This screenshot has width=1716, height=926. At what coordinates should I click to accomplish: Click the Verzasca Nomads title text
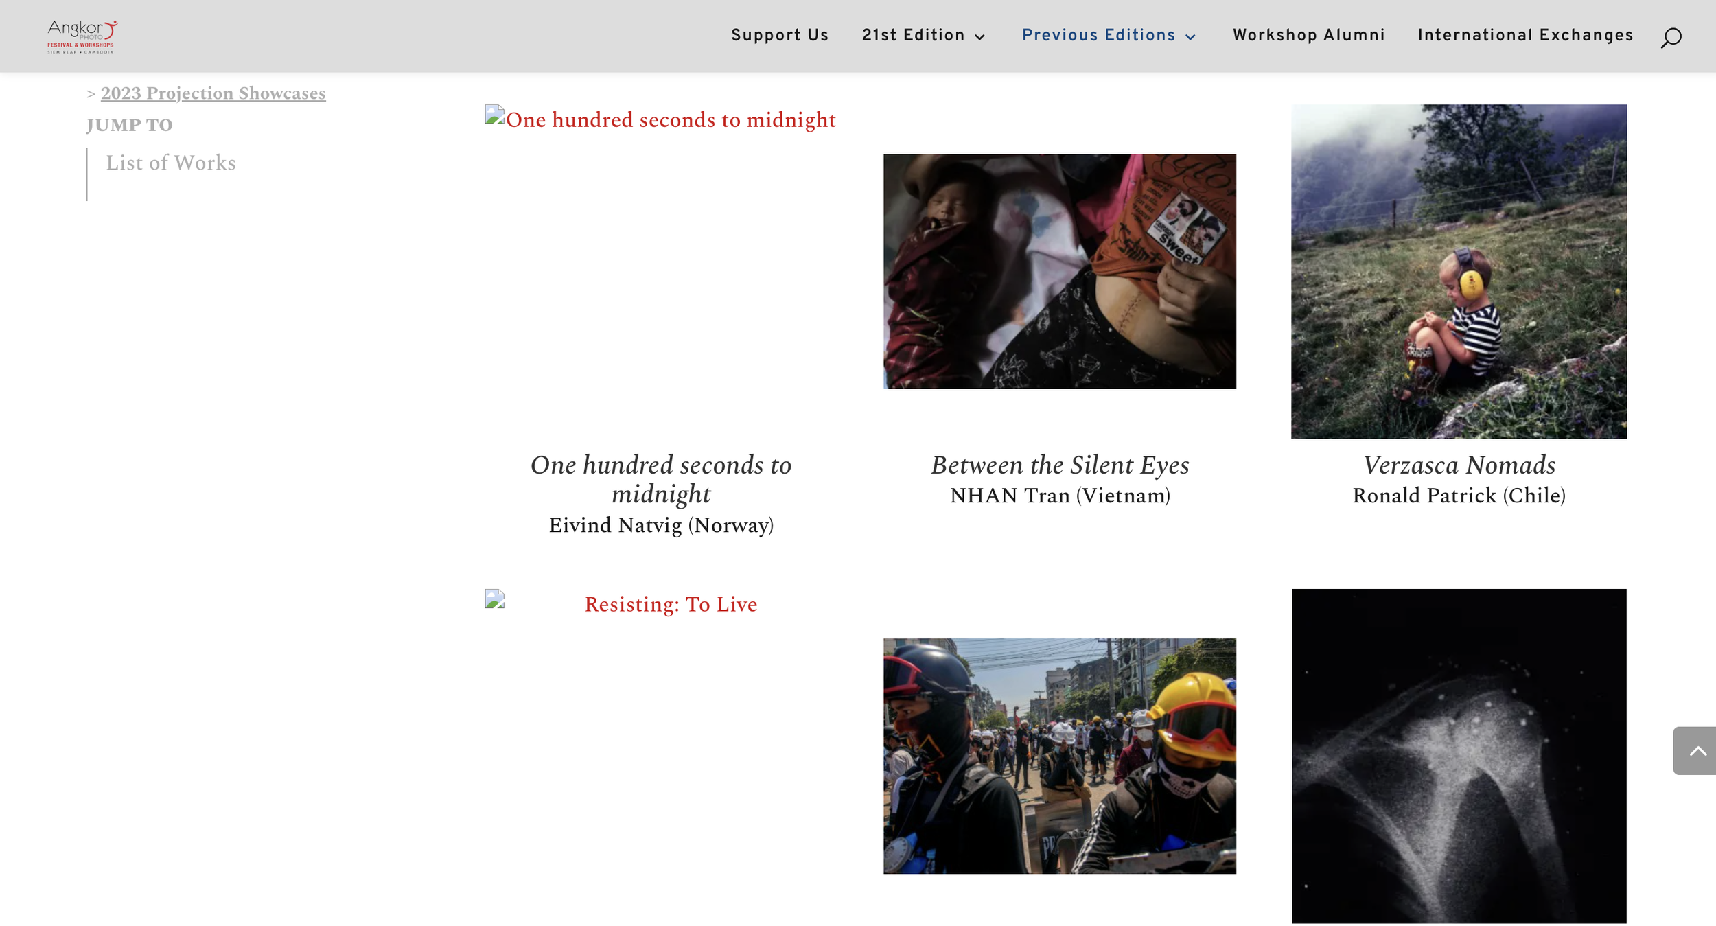pyautogui.click(x=1459, y=465)
